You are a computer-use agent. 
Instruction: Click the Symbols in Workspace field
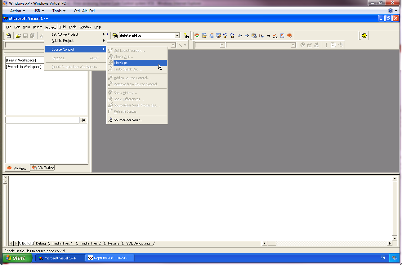(x=25, y=67)
